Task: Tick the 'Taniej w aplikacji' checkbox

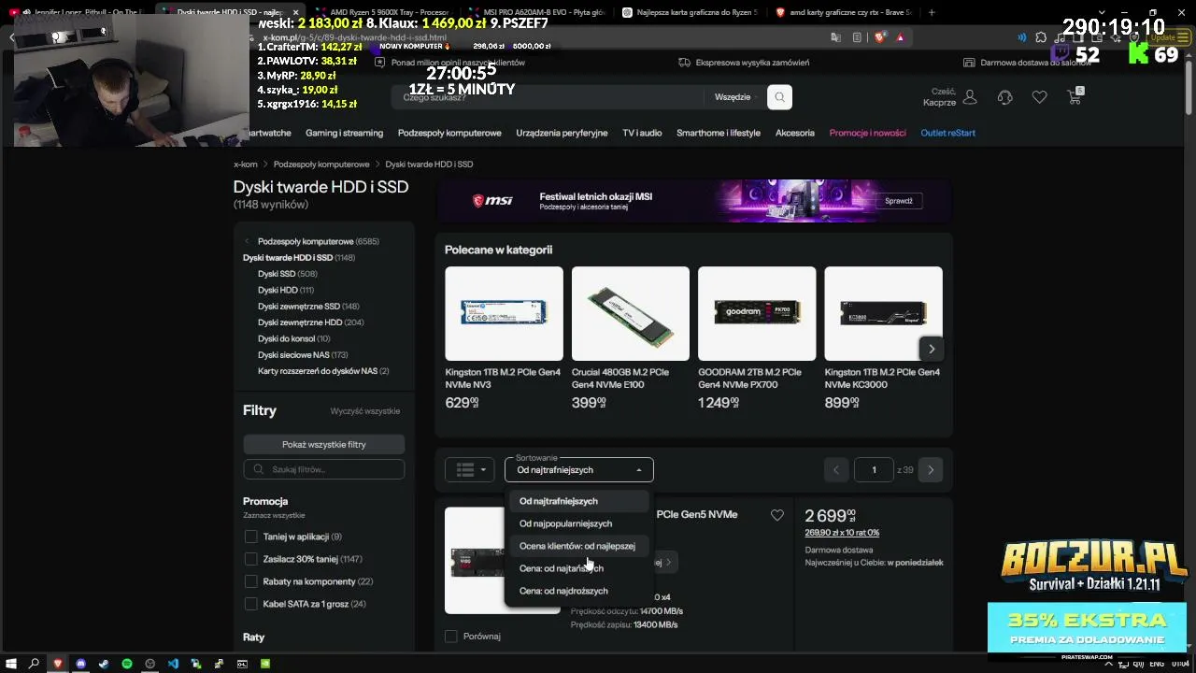Action: pos(250,537)
